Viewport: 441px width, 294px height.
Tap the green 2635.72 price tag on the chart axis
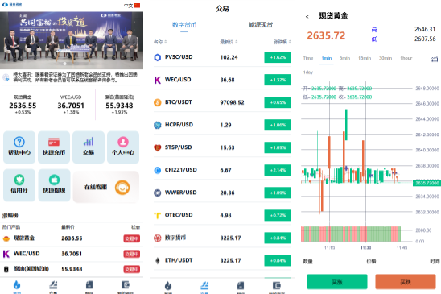427,183
